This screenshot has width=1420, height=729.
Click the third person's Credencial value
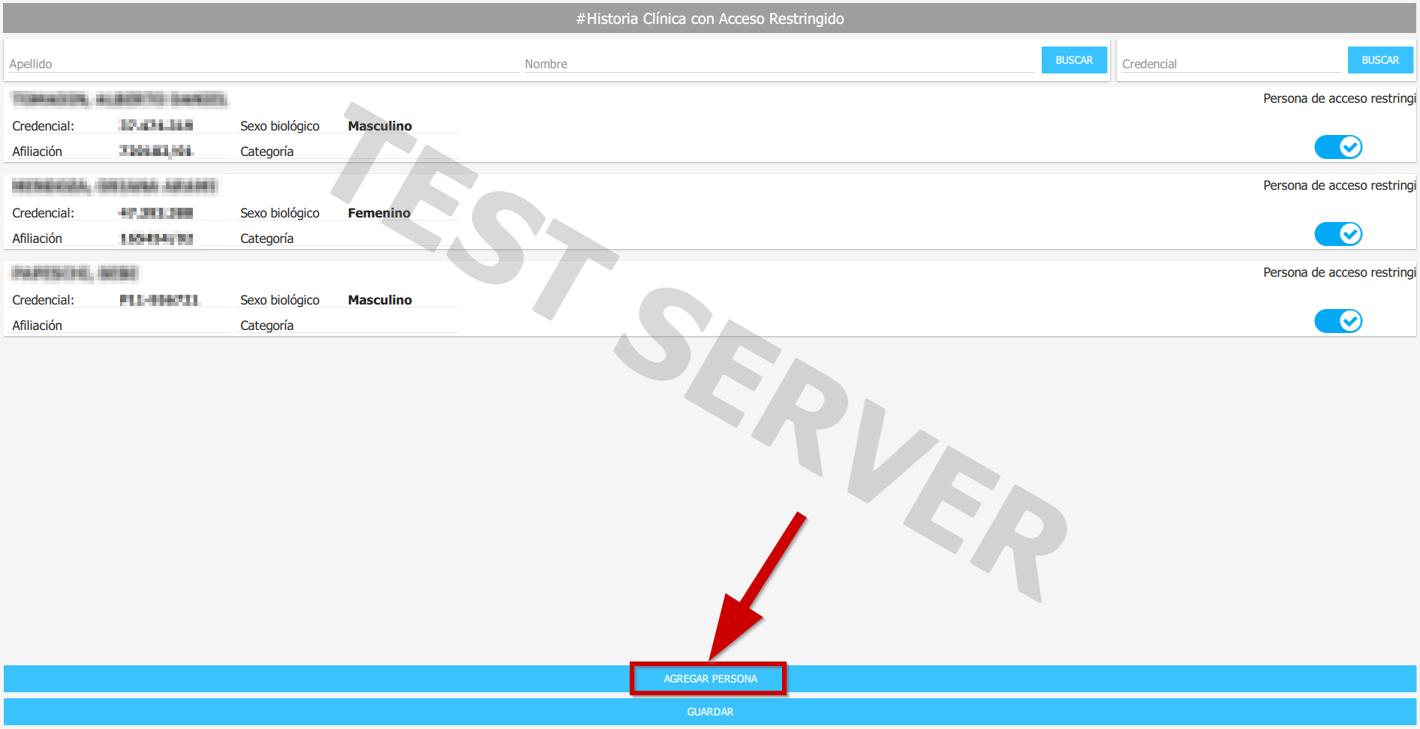[x=159, y=300]
